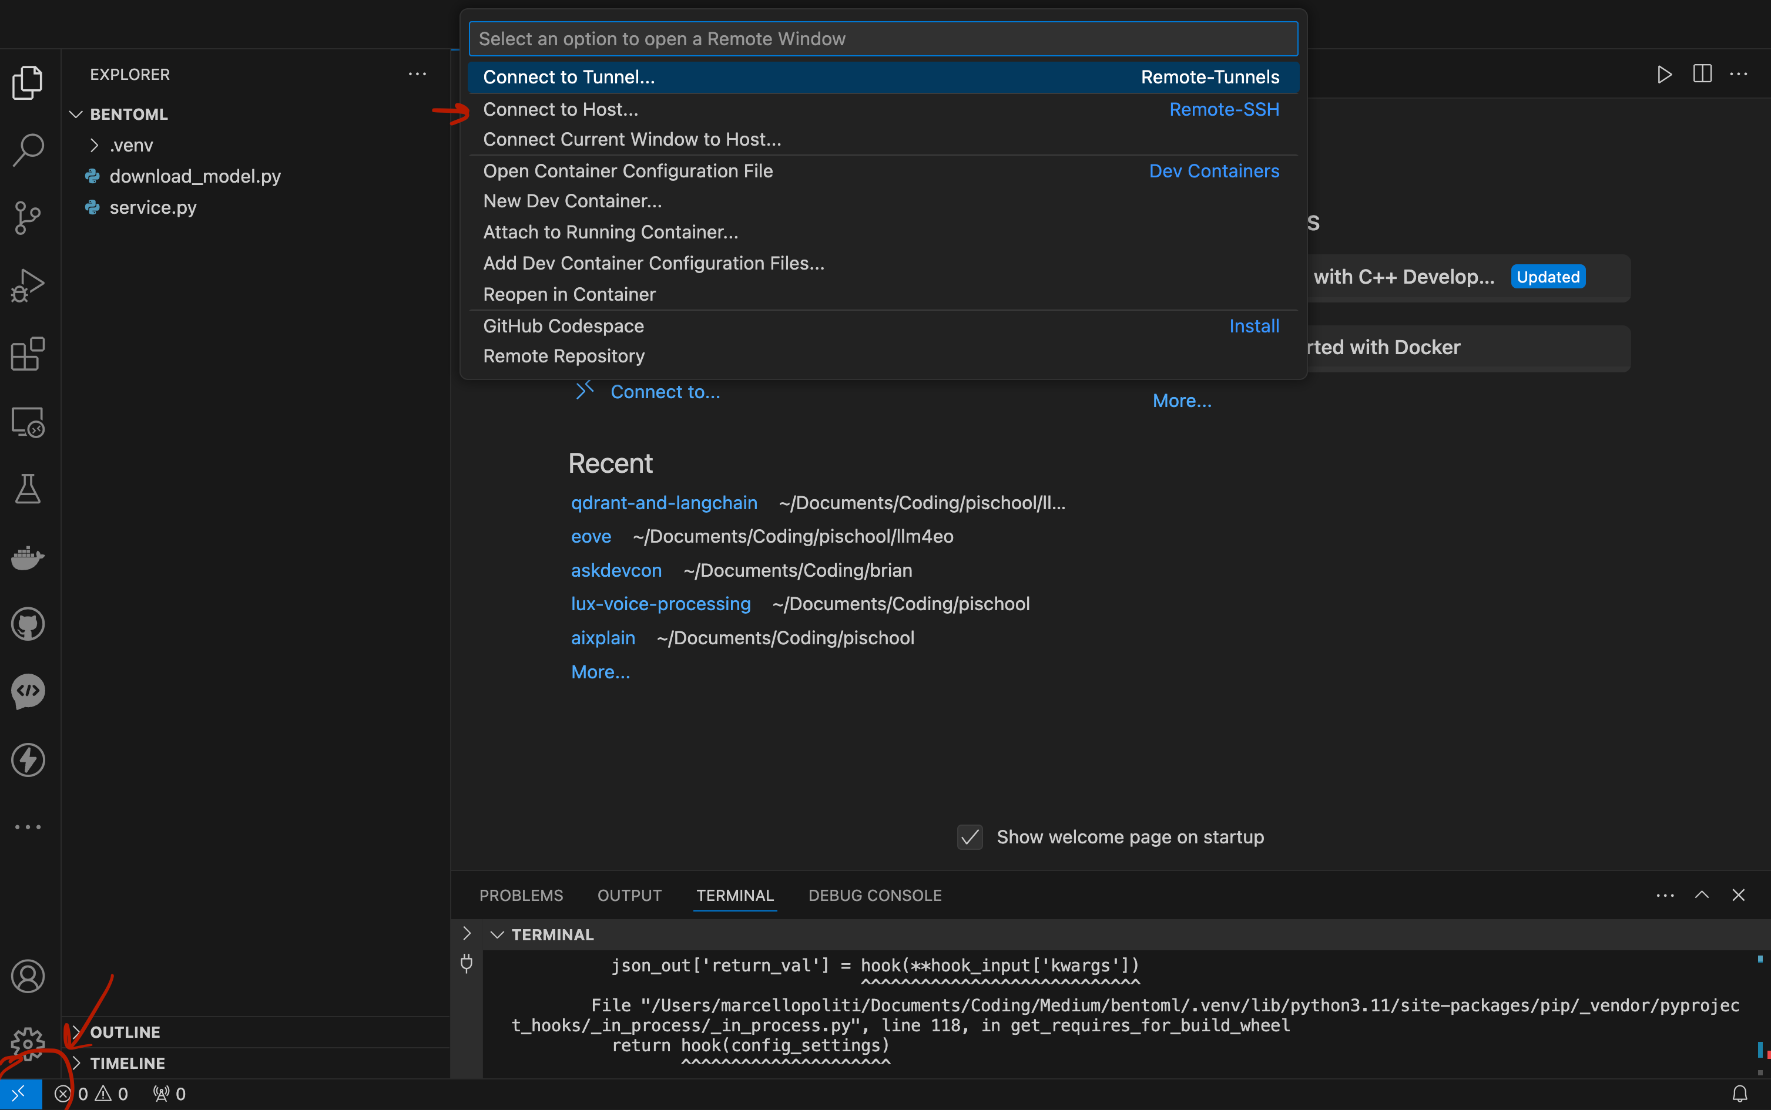This screenshot has width=1771, height=1110.
Task: Open the Testing flask icon
Action: coord(28,489)
